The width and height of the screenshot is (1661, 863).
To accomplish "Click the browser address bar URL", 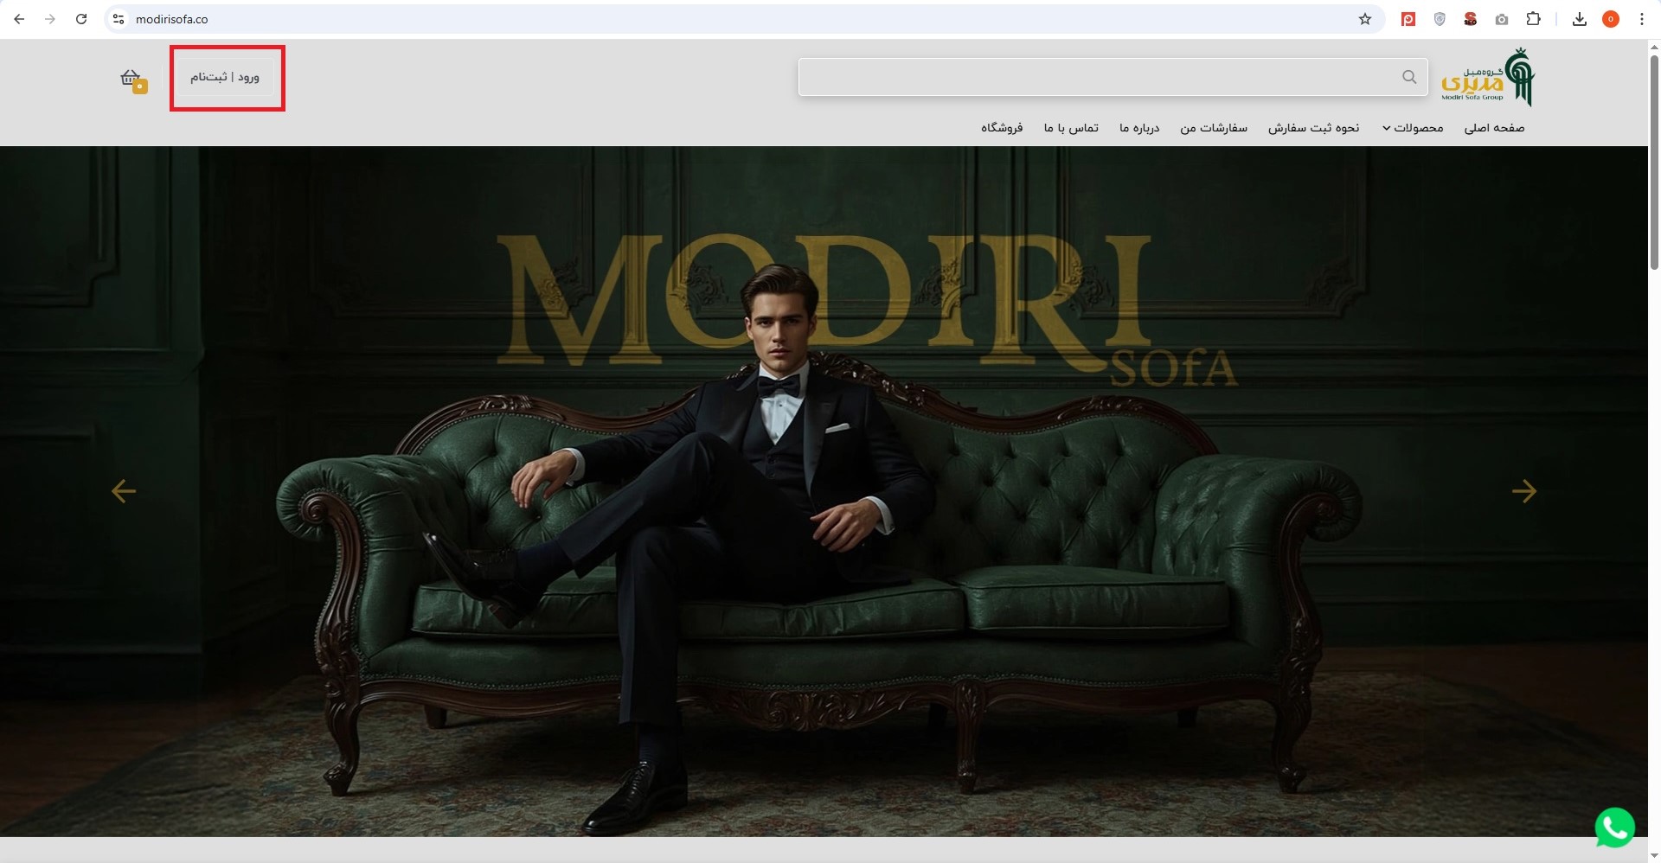I will (171, 19).
